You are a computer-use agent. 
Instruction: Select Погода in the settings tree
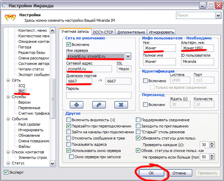(x=25, y=47)
